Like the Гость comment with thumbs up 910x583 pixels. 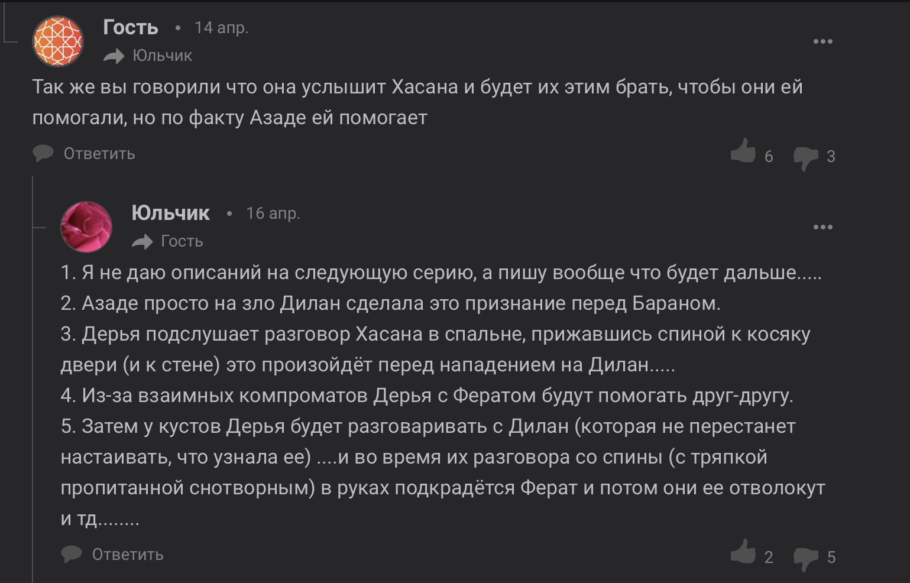[x=743, y=151]
